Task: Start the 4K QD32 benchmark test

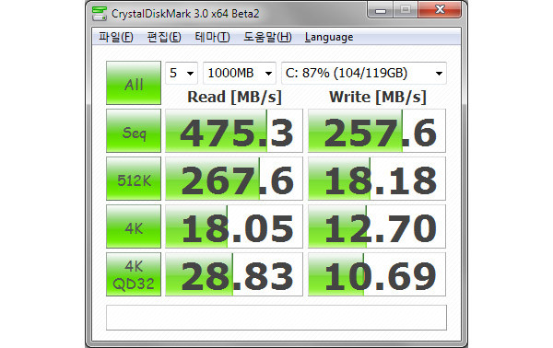Action: [x=134, y=274]
